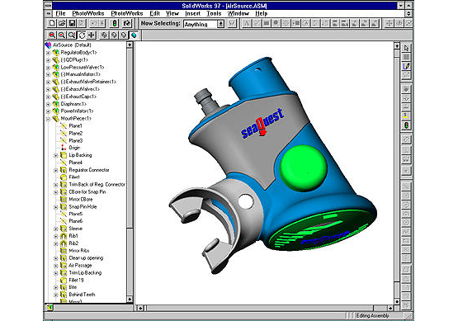
Task: Collapse the MouthPiece<1> node
Action: pos(49,119)
